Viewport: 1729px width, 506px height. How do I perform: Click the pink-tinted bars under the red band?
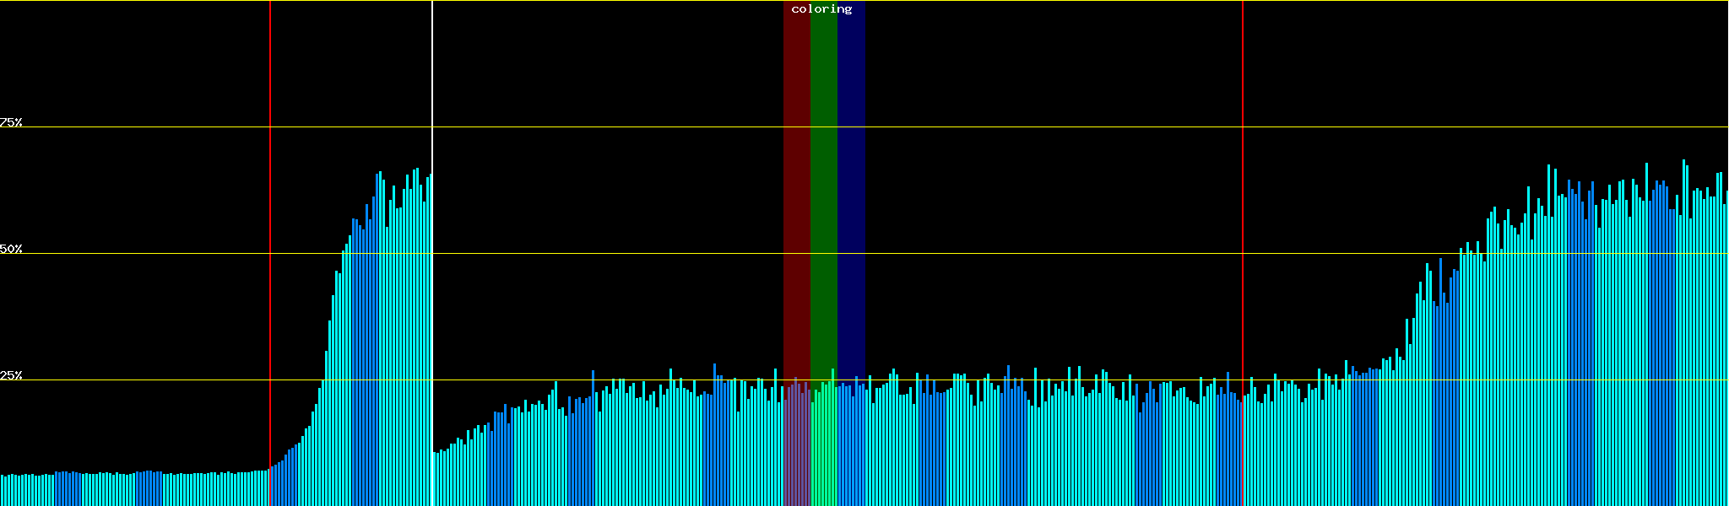click(x=796, y=447)
